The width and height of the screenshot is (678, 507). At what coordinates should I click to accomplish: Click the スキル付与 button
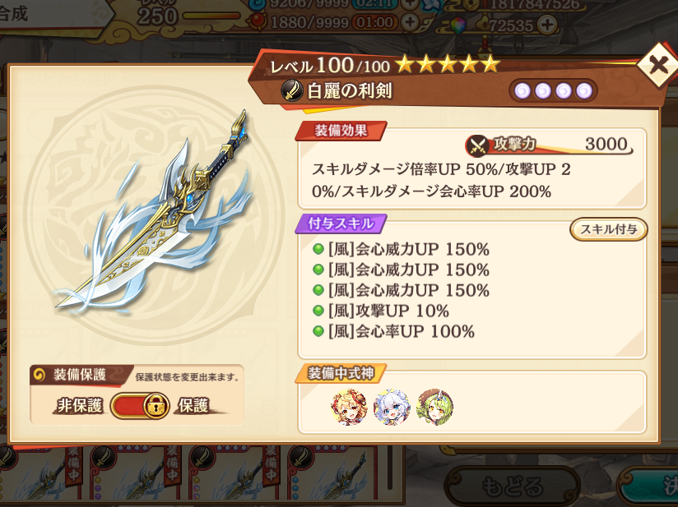click(x=608, y=229)
